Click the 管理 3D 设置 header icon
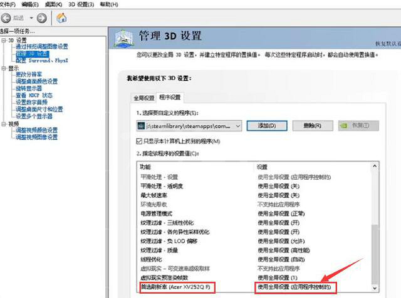The width and height of the screenshot is (401, 298). [124, 39]
